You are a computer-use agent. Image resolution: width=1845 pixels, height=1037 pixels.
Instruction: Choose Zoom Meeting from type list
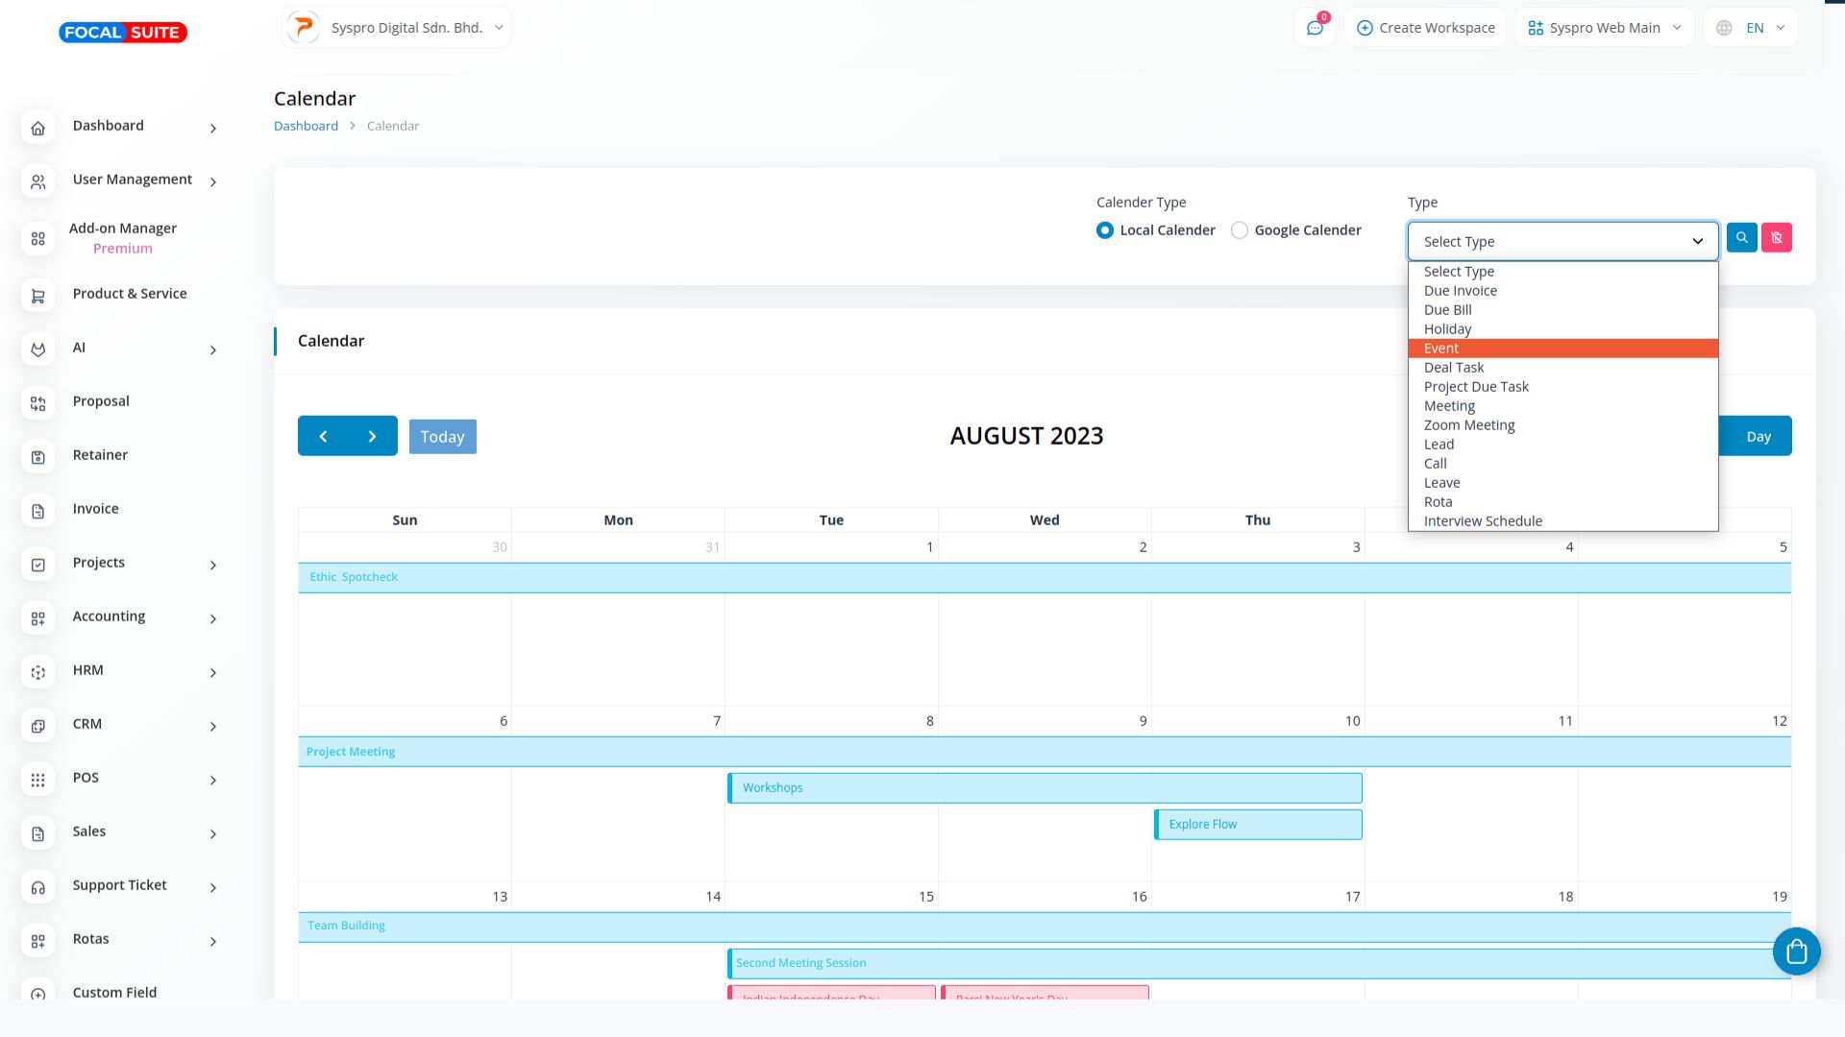coord(1468,425)
